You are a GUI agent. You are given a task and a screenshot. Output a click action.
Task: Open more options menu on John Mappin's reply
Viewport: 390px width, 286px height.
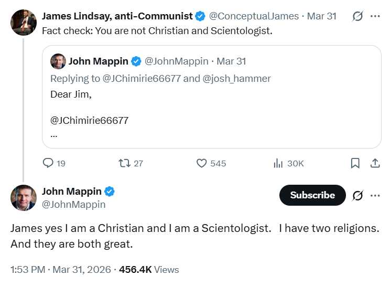click(375, 195)
